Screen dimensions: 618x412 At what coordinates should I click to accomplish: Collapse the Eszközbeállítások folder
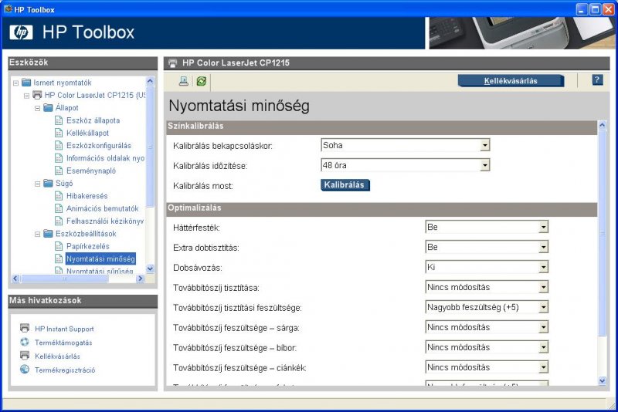pos(37,234)
